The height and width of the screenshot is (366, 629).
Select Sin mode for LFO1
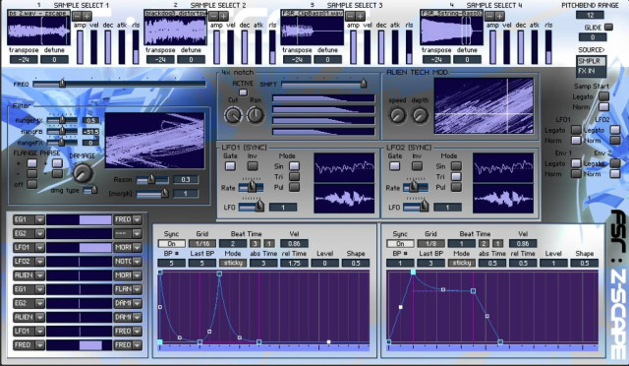point(294,166)
